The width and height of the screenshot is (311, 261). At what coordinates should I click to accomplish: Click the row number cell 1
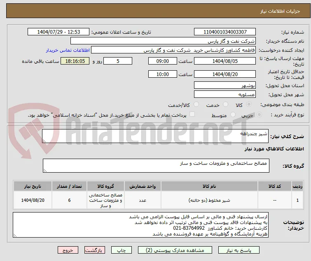(297, 200)
